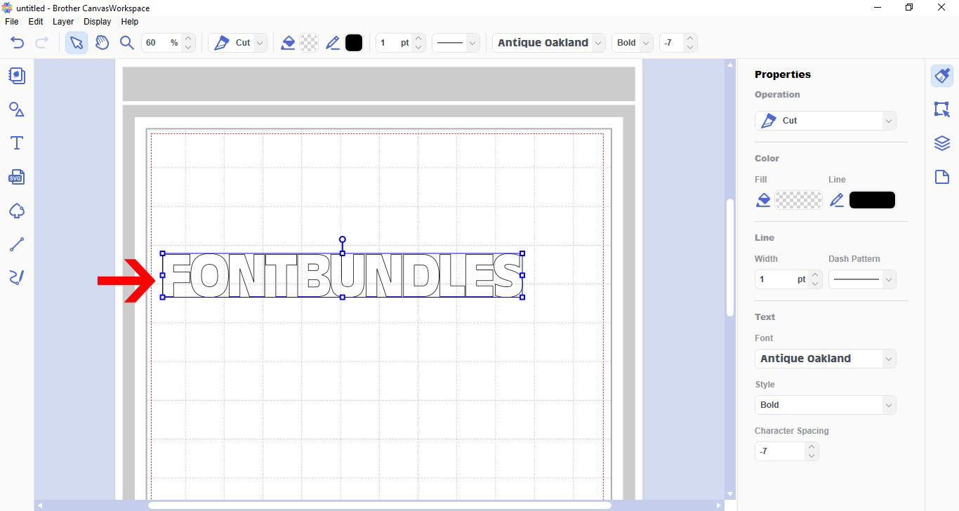The image size is (959, 511).
Task: Click Properties Character Spacing field
Action: click(780, 451)
